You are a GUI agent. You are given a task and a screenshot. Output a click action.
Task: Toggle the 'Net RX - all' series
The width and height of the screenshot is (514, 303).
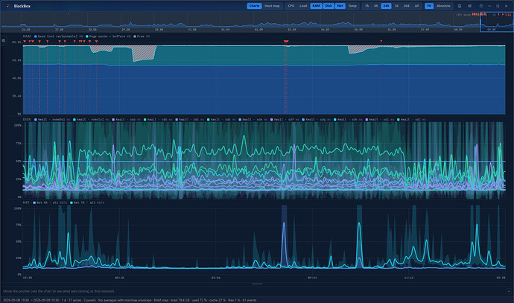pos(50,202)
